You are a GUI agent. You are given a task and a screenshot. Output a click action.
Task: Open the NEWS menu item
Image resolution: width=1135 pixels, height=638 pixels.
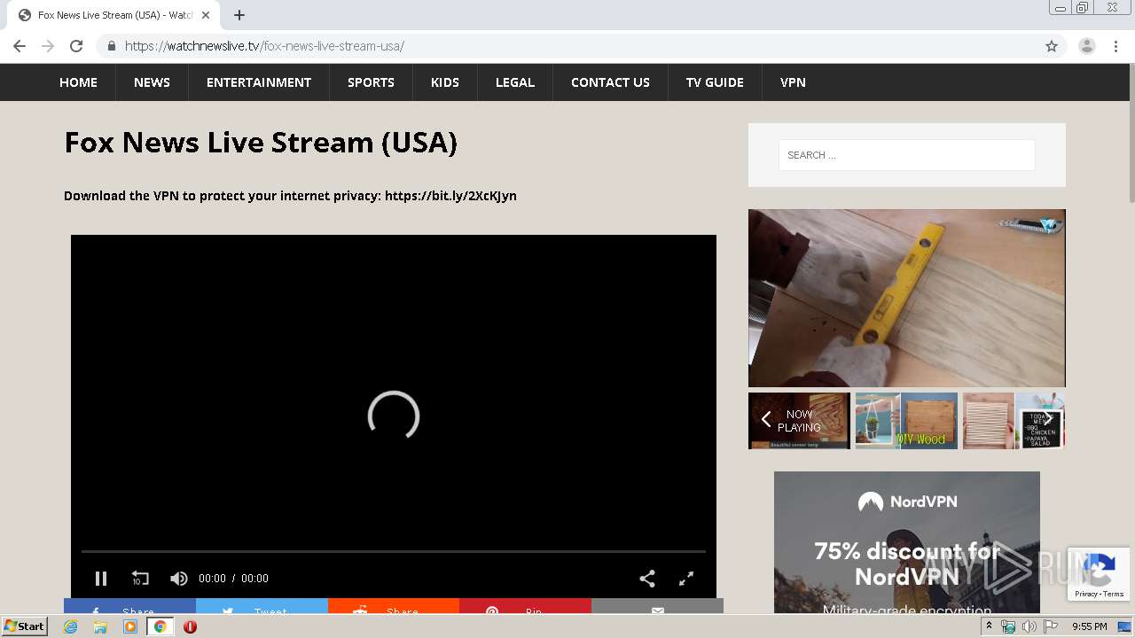(152, 82)
